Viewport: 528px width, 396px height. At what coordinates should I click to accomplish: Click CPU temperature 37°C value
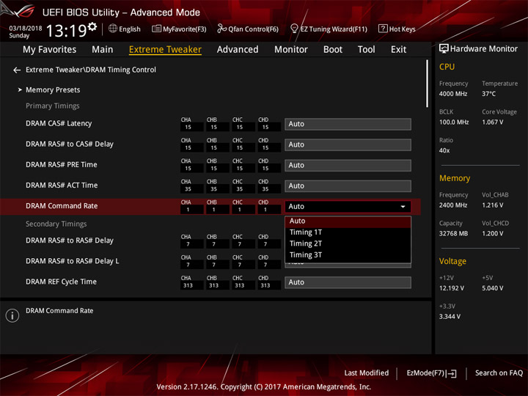pyautogui.click(x=488, y=94)
